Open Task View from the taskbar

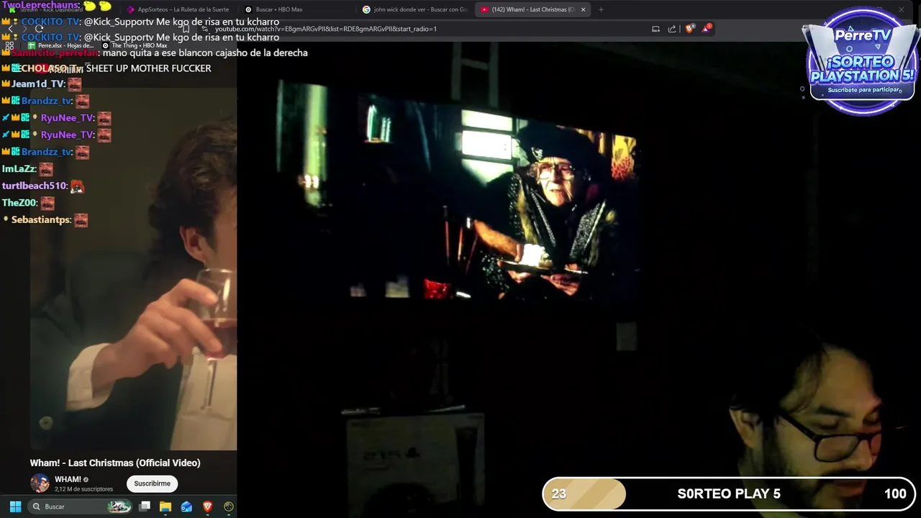coord(145,506)
